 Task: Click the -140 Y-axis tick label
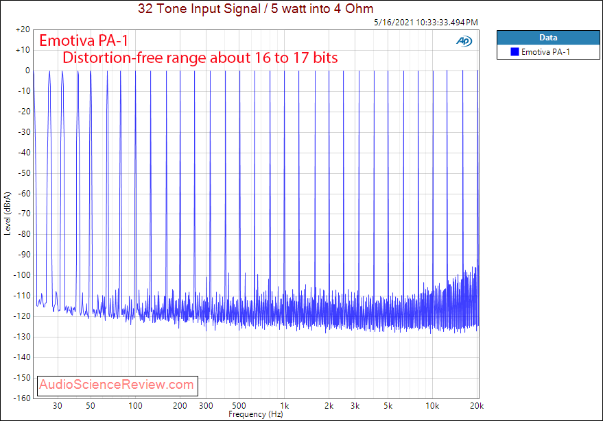pos(22,357)
